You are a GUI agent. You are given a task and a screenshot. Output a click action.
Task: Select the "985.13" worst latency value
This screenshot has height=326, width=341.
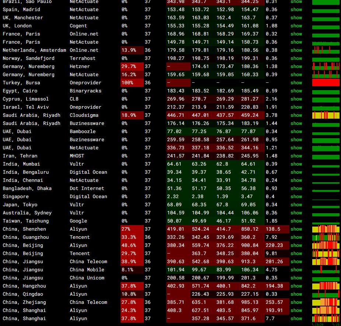pyautogui.click(x=250, y=302)
